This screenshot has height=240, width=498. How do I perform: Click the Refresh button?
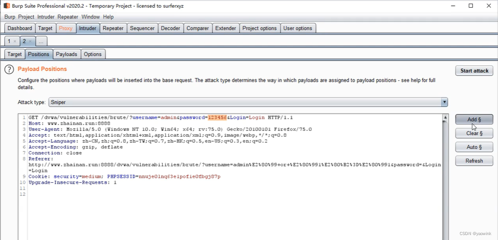coord(474,161)
